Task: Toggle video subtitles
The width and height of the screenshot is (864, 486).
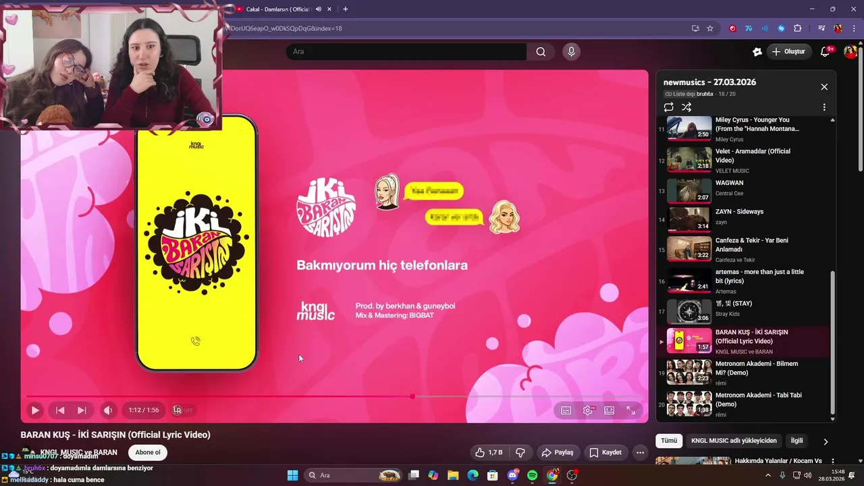Action: [566, 410]
